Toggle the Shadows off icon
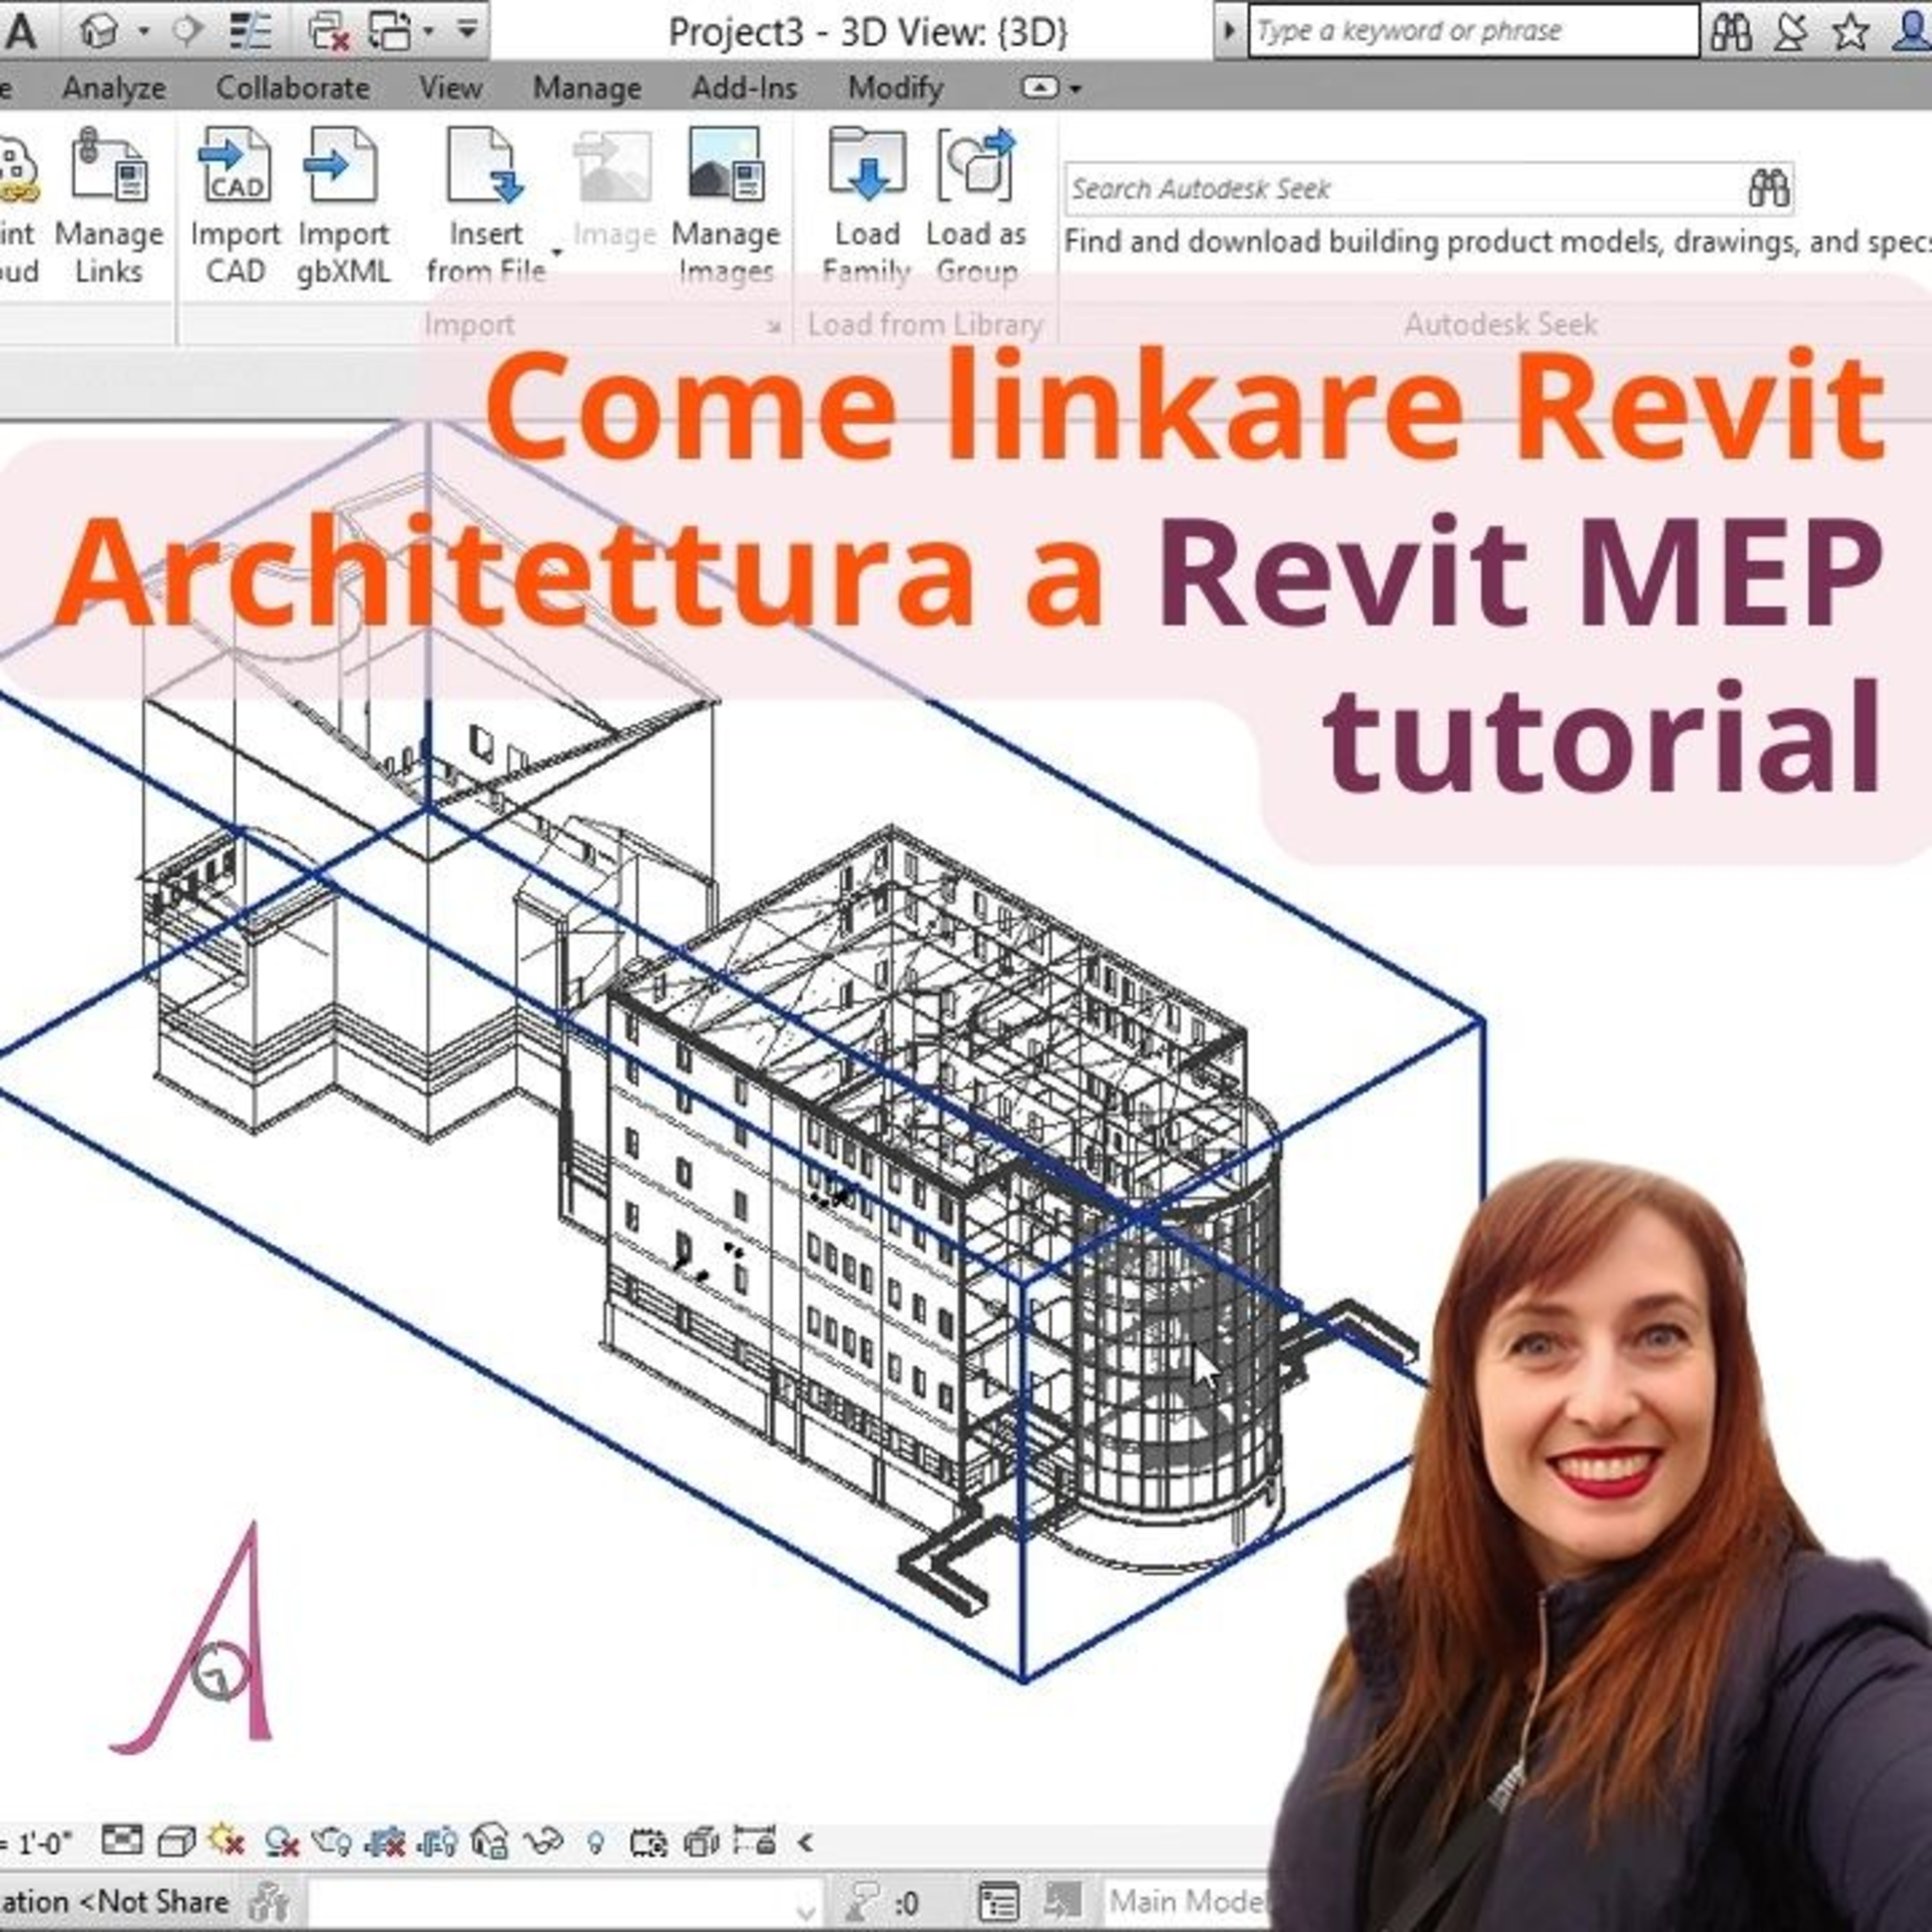This screenshot has width=1932, height=1932. (282, 1842)
